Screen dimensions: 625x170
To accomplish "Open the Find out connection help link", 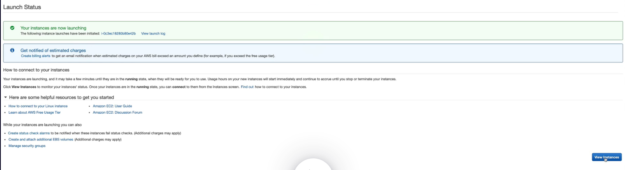I will click(247, 87).
